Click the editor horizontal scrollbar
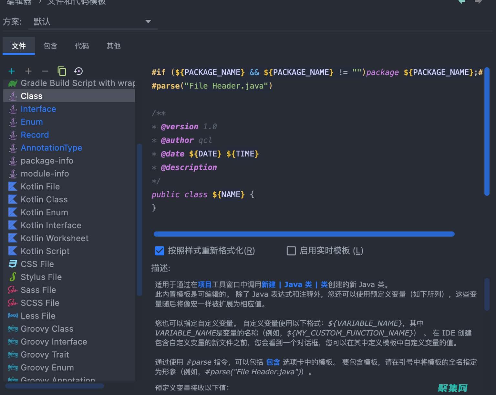This screenshot has height=395, width=496. (304, 234)
